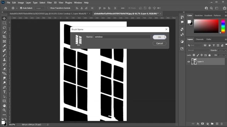Enable Show Transform Controls checkbox
Image resolution: width=227 pixels, height=127 pixels.
49,8
